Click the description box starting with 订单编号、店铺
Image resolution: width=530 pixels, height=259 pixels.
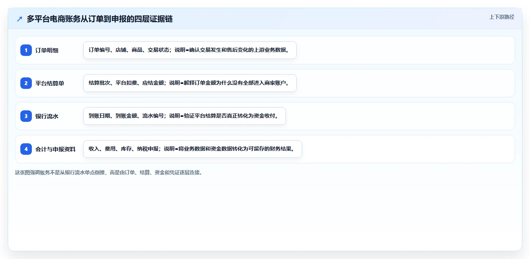click(x=190, y=50)
